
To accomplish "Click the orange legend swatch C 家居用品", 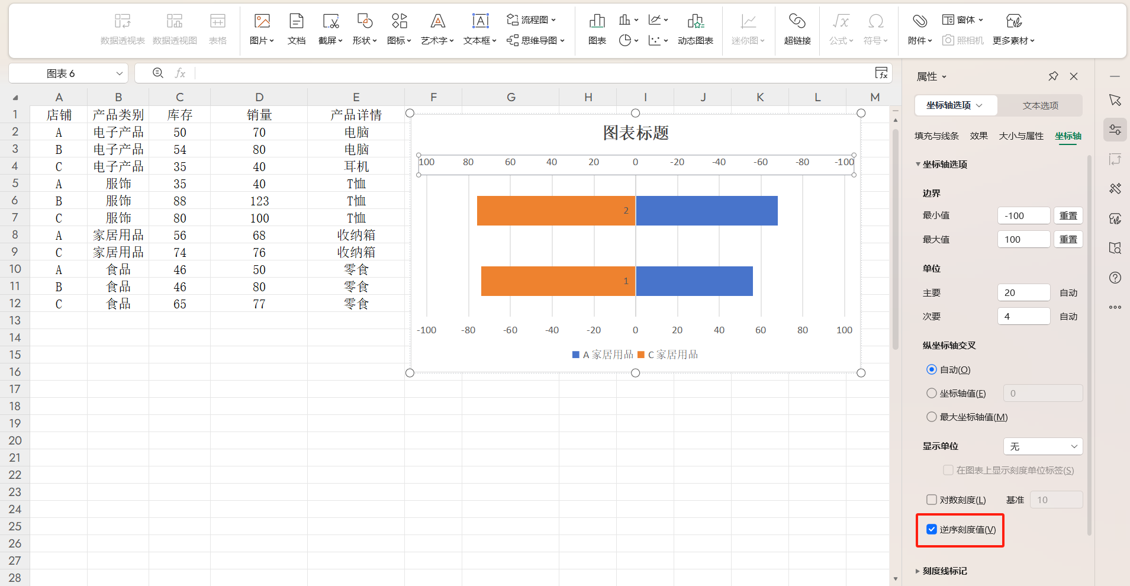I will pyautogui.click(x=641, y=355).
